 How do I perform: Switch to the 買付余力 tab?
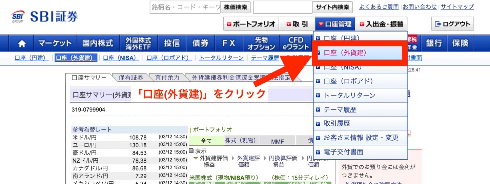167,78
